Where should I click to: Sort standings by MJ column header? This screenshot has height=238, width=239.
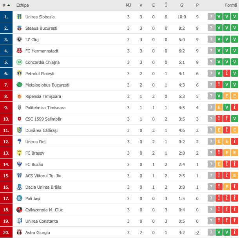tap(128, 5)
